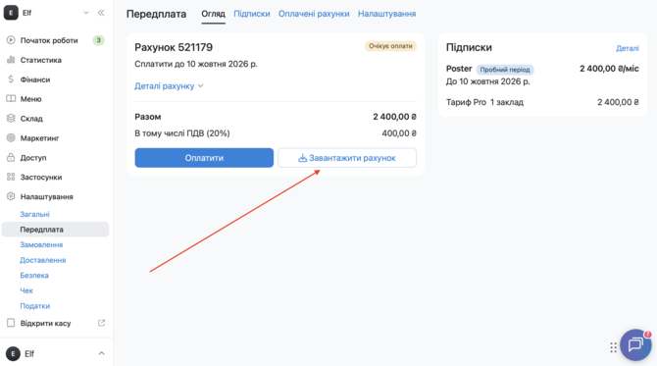Open the Оплачені рахунки tab

coord(314,14)
